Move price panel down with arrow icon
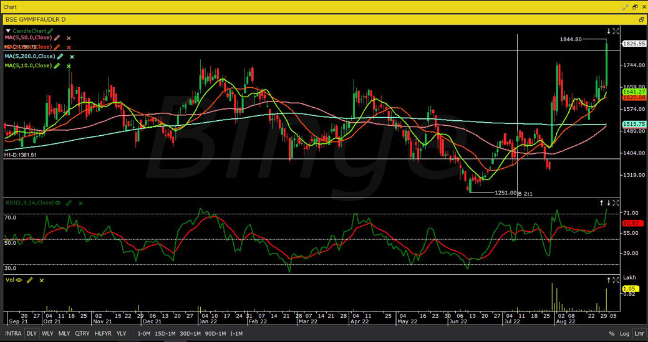The width and height of the screenshot is (648, 342). [609, 31]
